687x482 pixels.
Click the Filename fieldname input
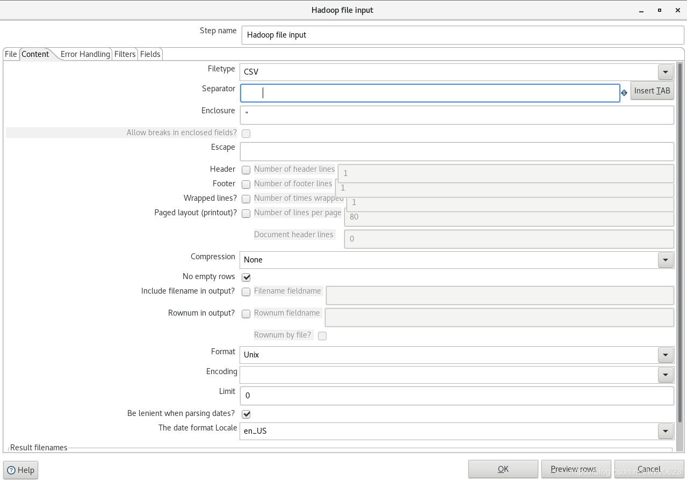pyautogui.click(x=500, y=295)
